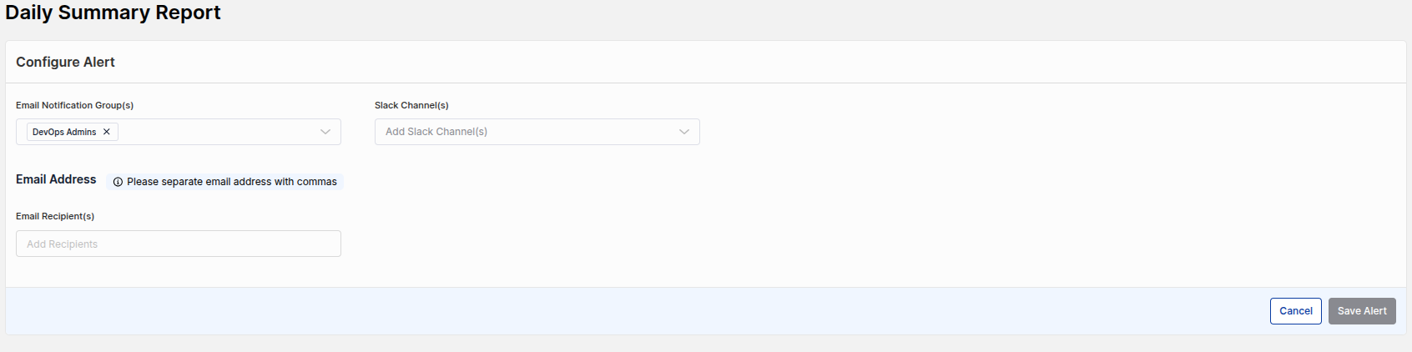The image size is (1412, 352).
Task: Click the Email Recipient(s) field label
Action: coord(55,216)
